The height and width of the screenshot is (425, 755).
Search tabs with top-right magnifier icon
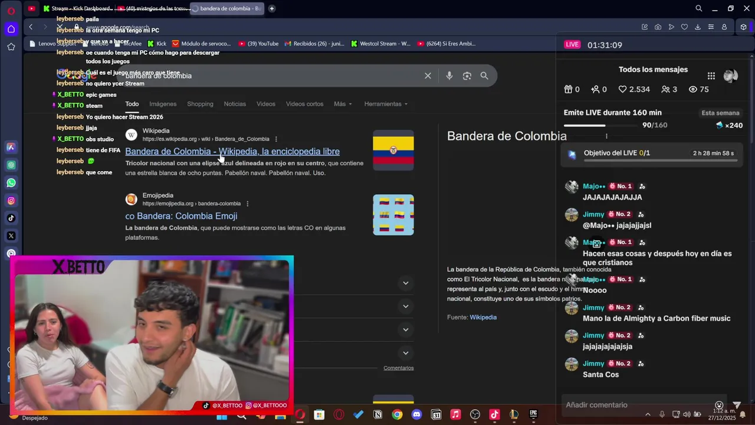click(699, 8)
